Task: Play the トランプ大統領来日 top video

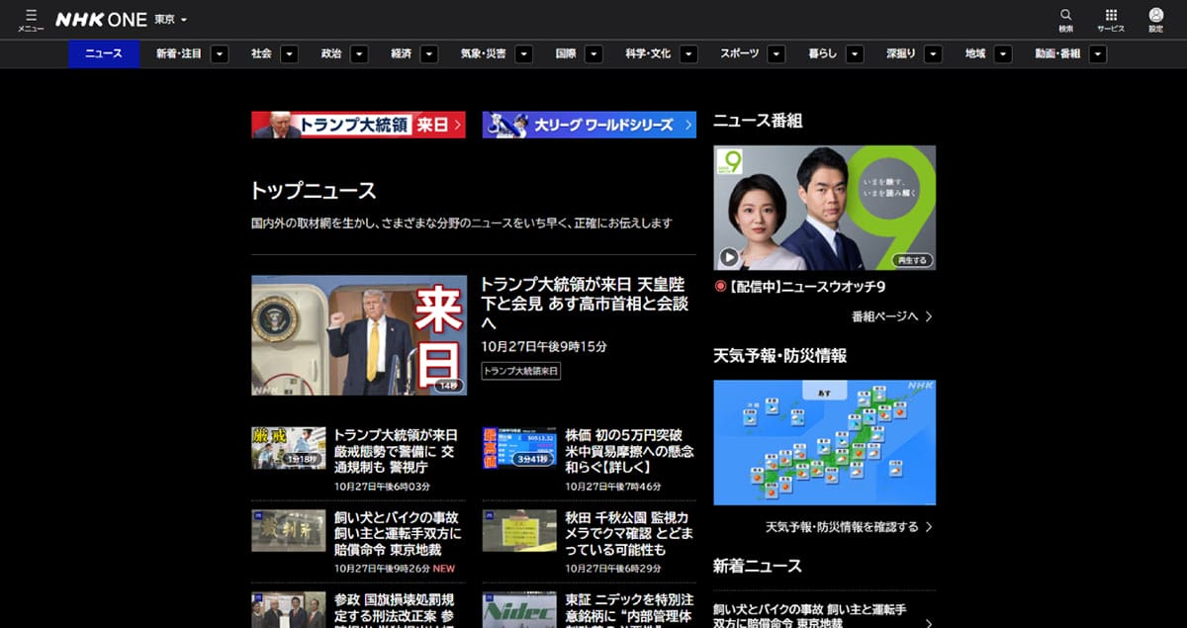Action: pyautogui.click(x=358, y=333)
